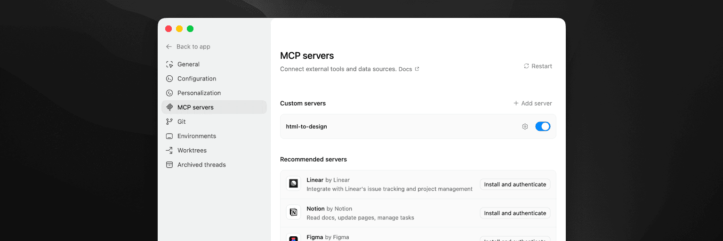The height and width of the screenshot is (241, 723).
Task: Click the General settings icon in sidebar
Action: (169, 64)
